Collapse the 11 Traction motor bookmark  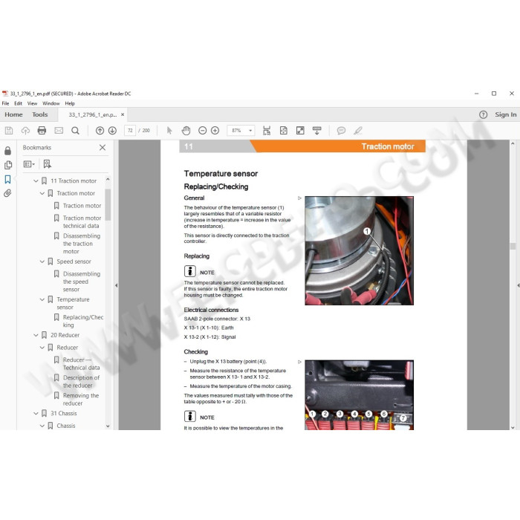pos(36,181)
